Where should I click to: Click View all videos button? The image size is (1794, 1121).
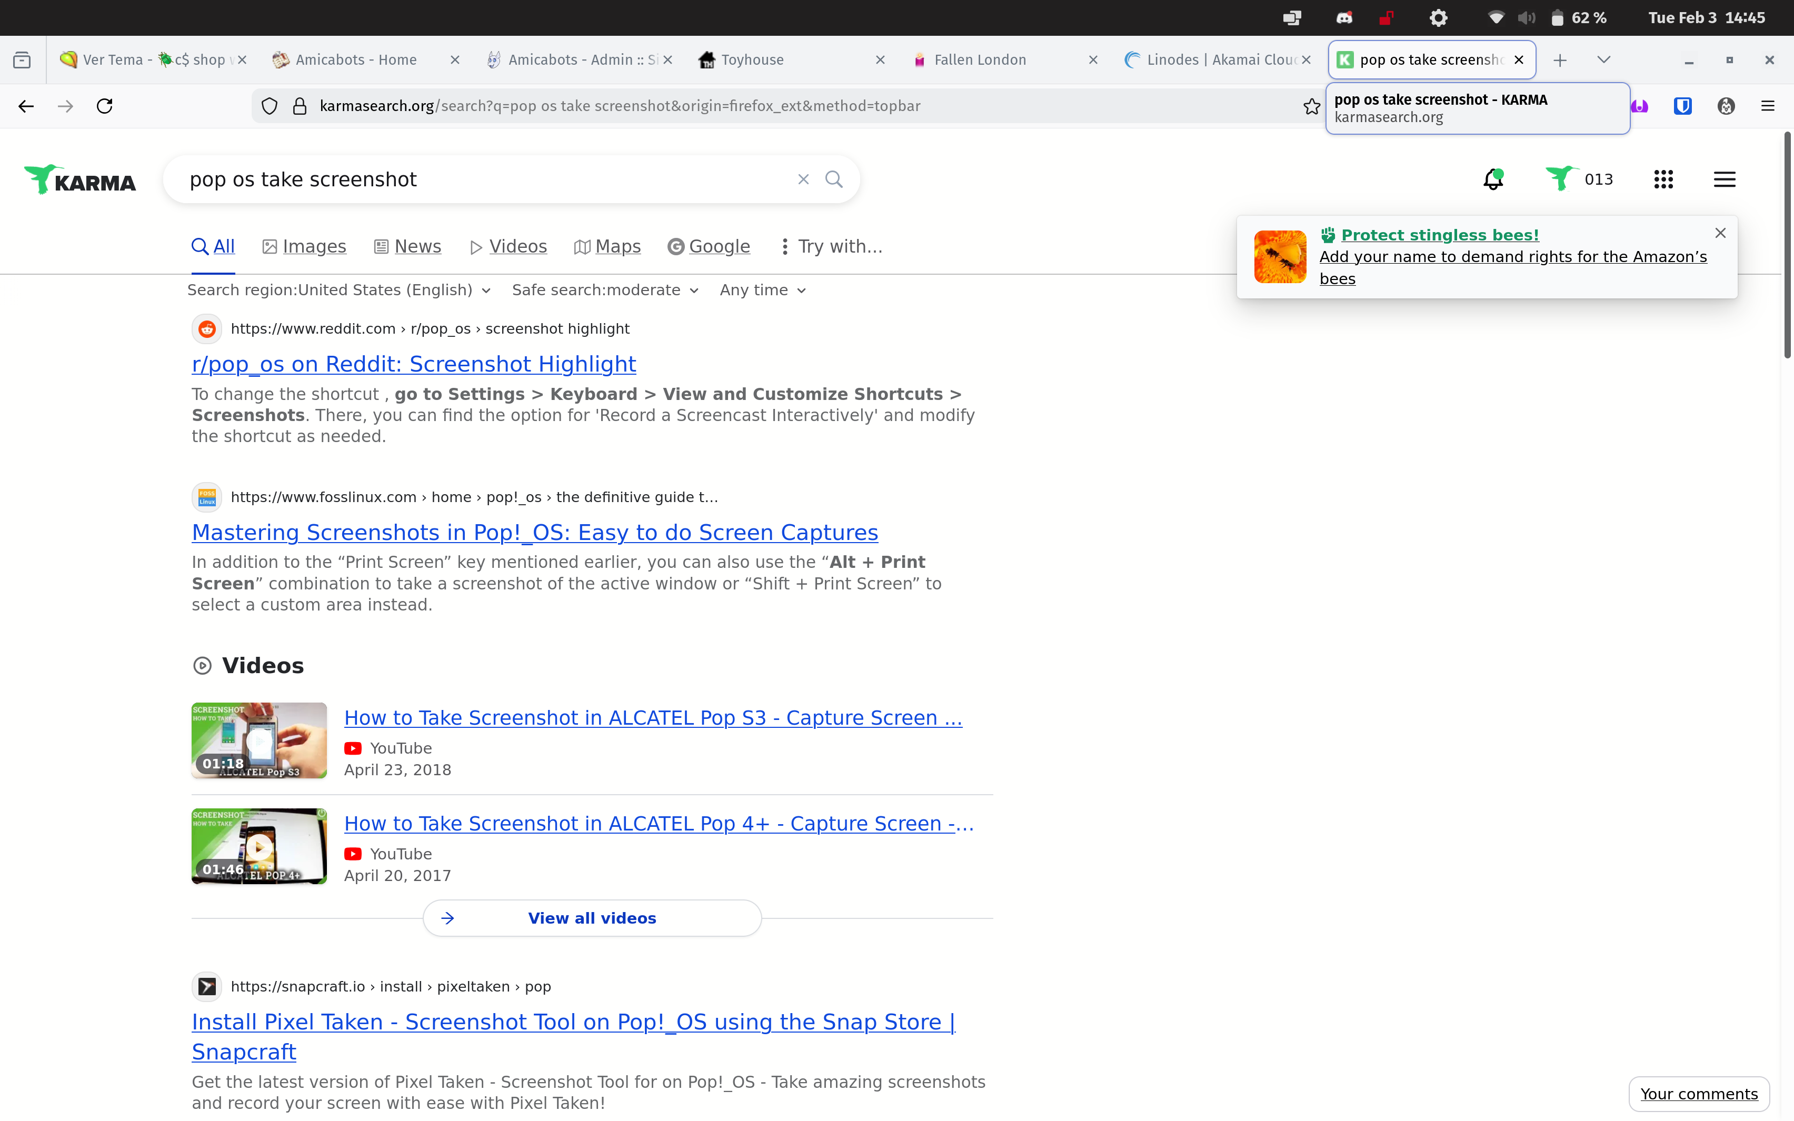pos(592,918)
